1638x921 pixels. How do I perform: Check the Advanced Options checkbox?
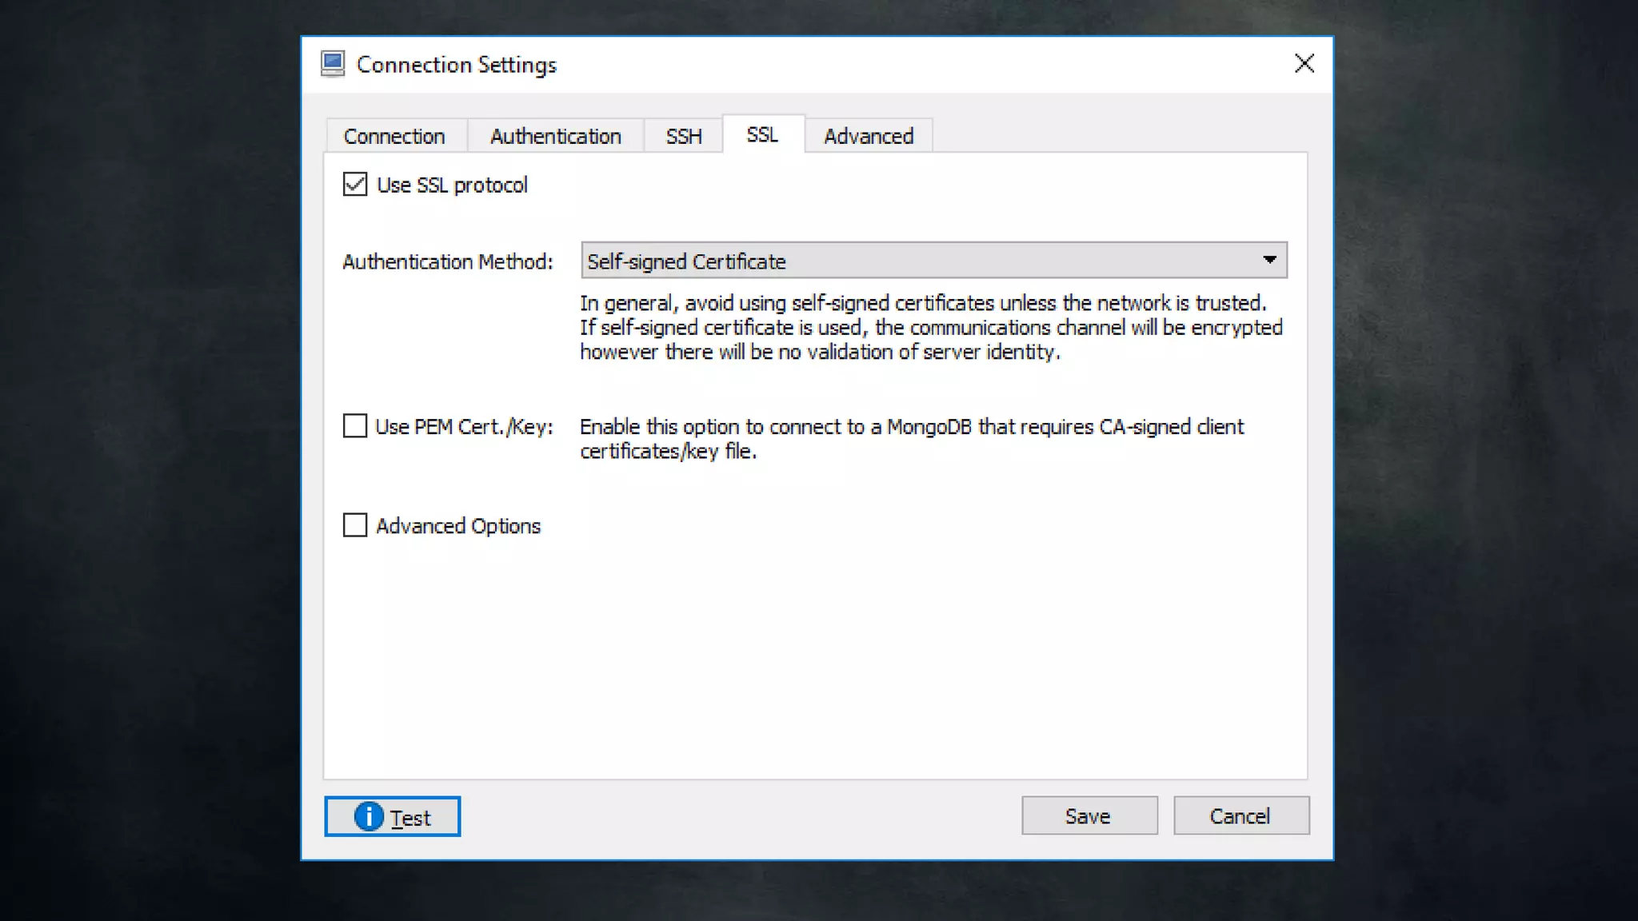pyautogui.click(x=355, y=525)
